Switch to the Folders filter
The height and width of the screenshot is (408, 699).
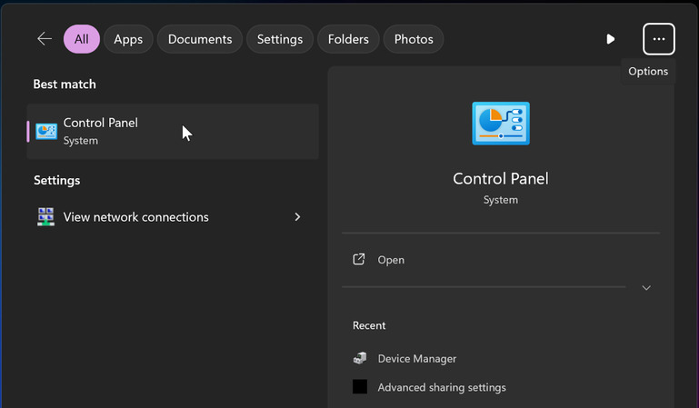tap(348, 39)
